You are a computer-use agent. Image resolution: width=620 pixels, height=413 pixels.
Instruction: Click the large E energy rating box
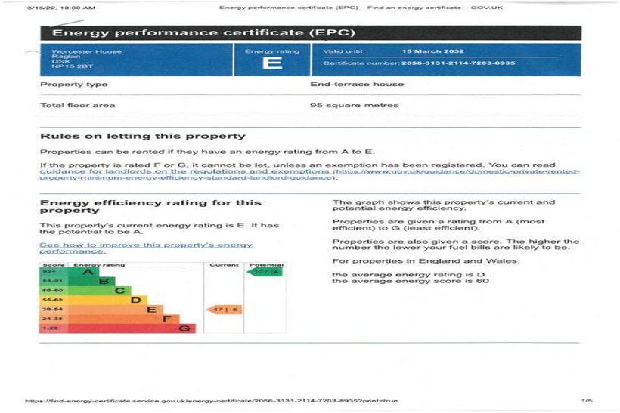pos(271,63)
